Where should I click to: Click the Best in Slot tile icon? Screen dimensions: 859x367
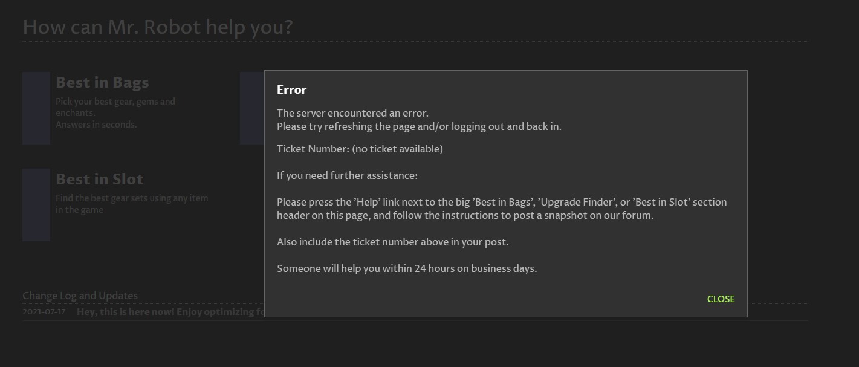(x=36, y=205)
